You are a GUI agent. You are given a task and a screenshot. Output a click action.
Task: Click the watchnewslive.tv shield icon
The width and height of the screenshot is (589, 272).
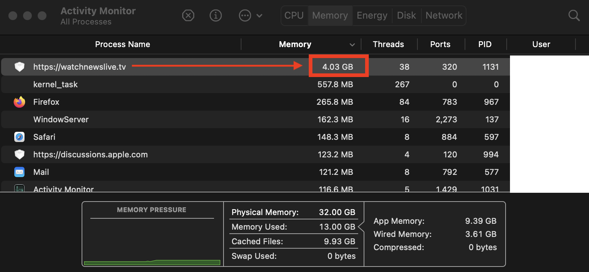pyautogui.click(x=19, y=67)
